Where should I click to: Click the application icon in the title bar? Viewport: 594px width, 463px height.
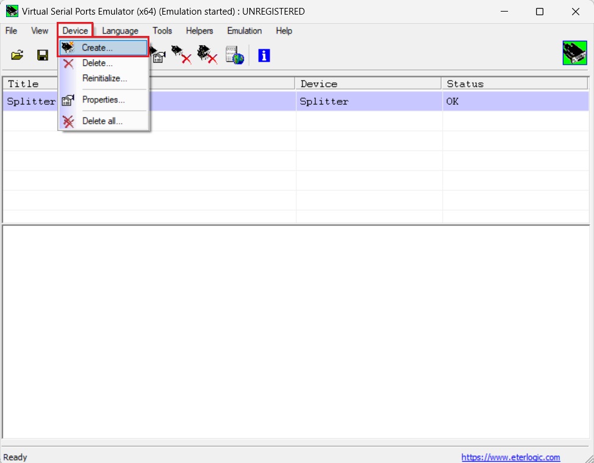[x=12, y=12]
